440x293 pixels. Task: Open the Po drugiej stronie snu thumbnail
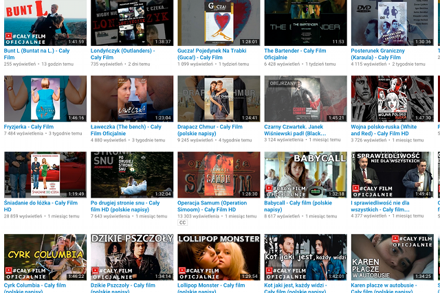(132, 175)
